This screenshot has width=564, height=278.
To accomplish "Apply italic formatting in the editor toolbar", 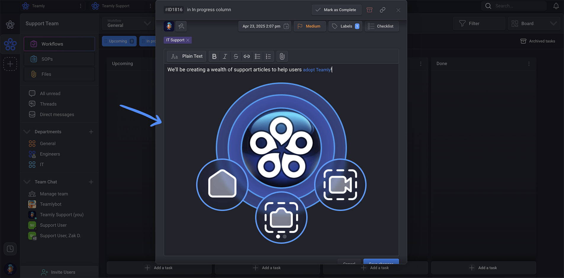I will [x=225, y=56].
